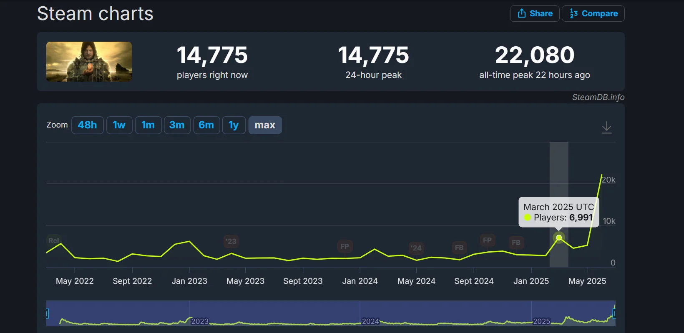Click the '23 event marker on chart
Viewport: 684px width, 333px height.
tap(231, 241)
